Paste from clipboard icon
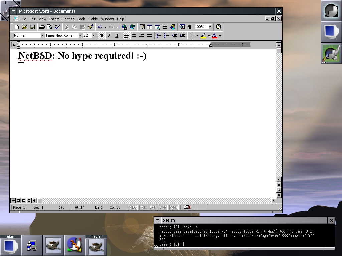This screenshot has height=256, width=342. point(82,27)
